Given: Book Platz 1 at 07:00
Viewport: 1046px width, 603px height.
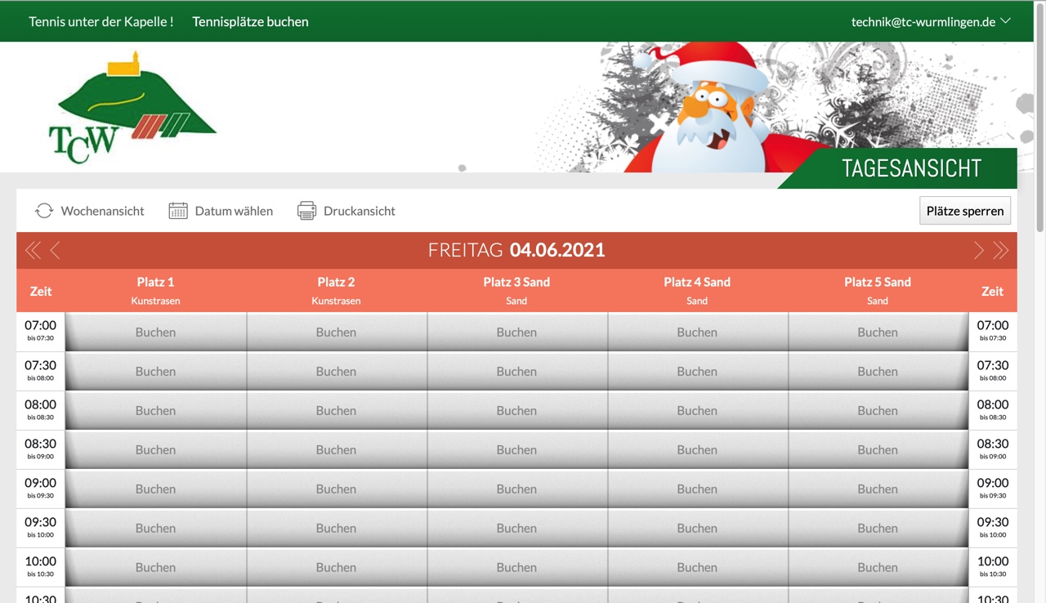Looking at the screenshot, I should [155, 332].
